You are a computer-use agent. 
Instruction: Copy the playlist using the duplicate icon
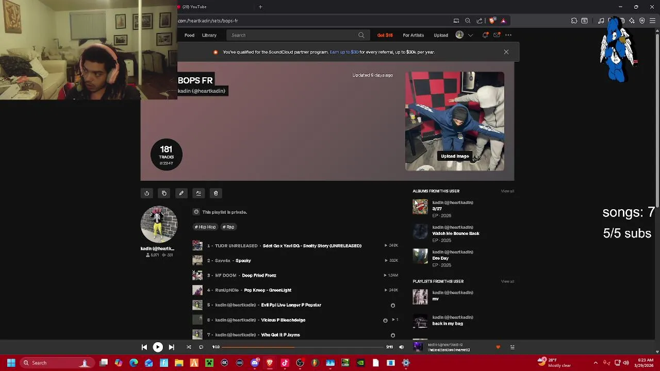click(x=164, y=193)
